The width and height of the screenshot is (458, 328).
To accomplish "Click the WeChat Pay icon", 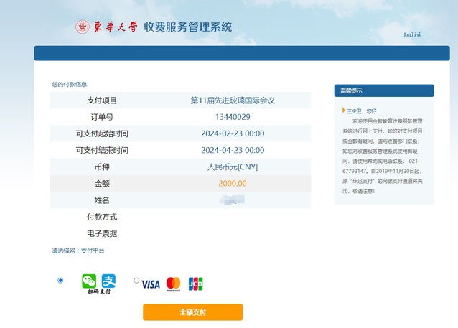I will pos(89,280).
